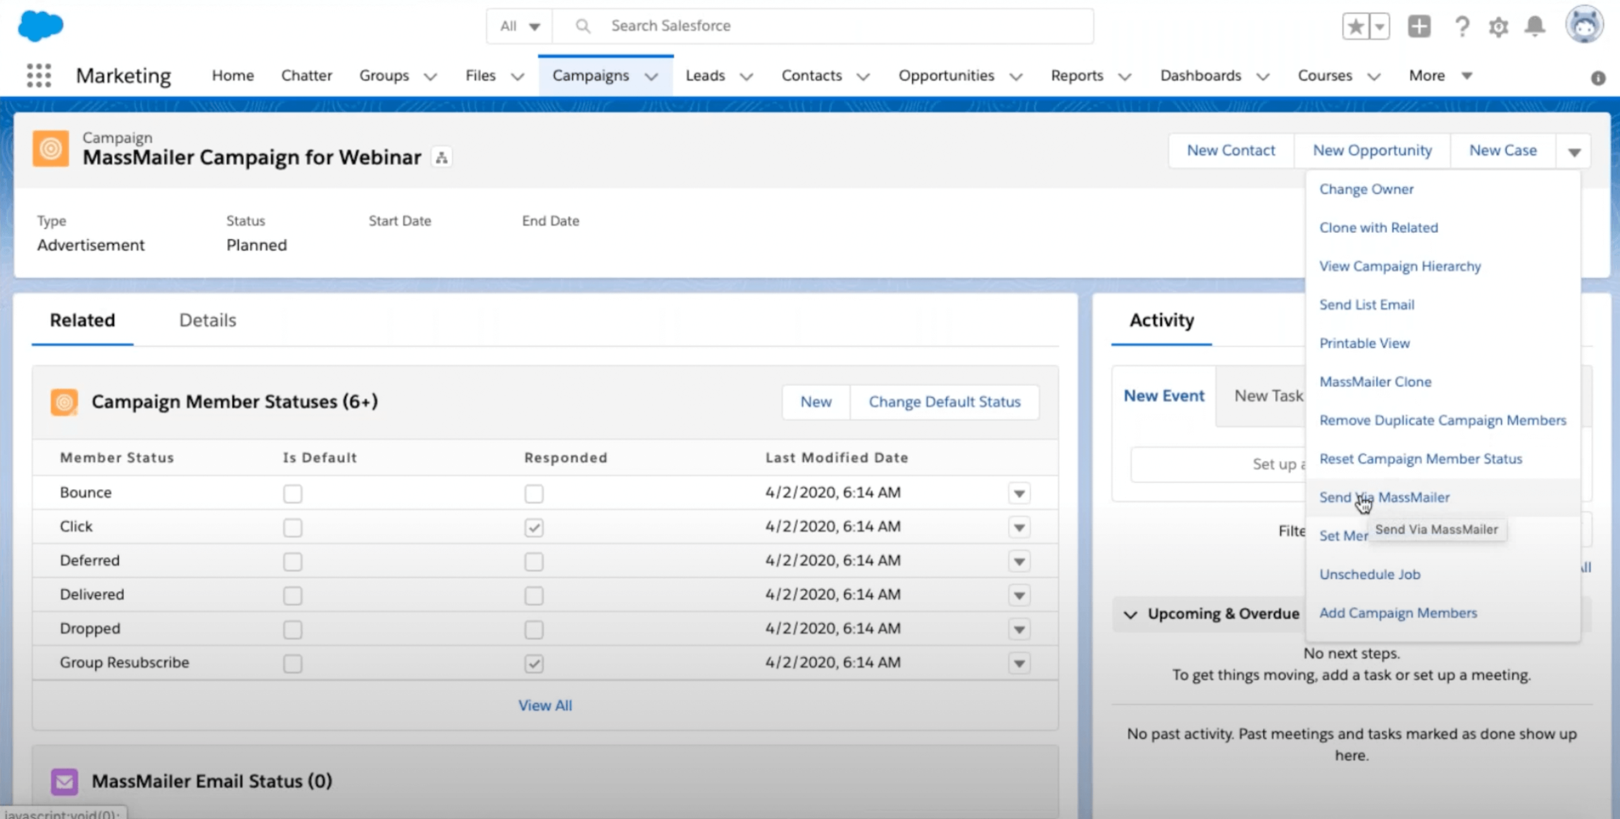Click the info icon at navigation bar end
1620x819 pixels.
(1598, 77)
